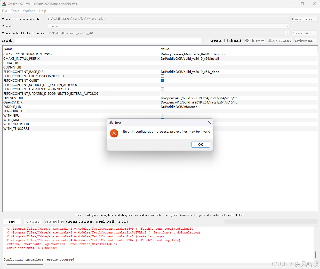Select the FETCHCONTENT_BASE_DIR entry
This screenshot has width=320, height=269.
coord(23,72)
